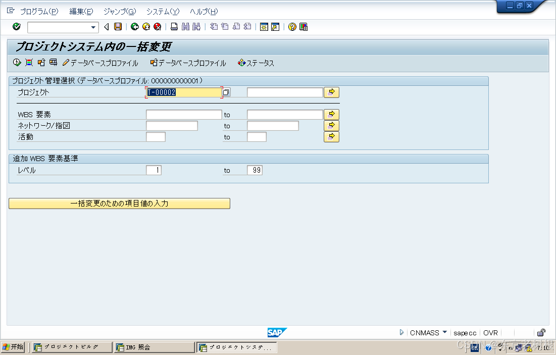Image resolution: width=556 pixels, height=355 pixels.
Task: Click the Execute clock icon
Action: (x=17, y=63)
